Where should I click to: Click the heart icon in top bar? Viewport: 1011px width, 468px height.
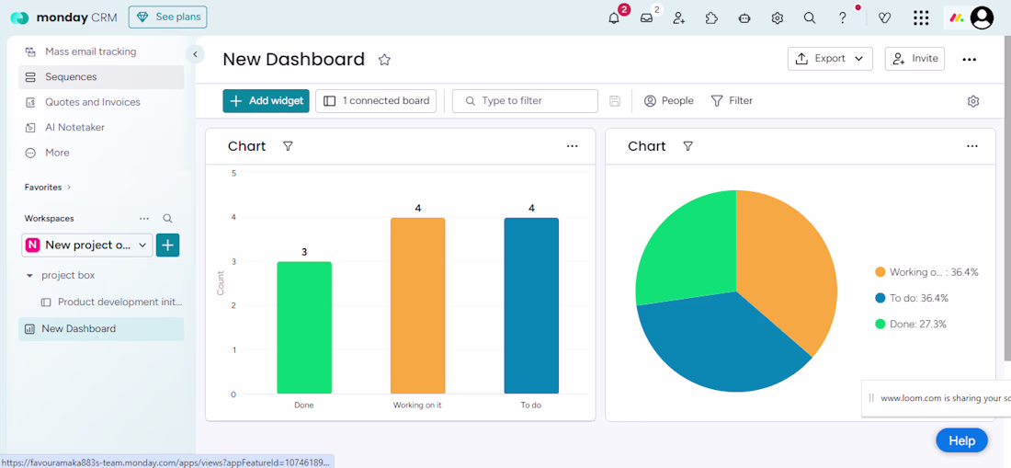tap(884, 18)
